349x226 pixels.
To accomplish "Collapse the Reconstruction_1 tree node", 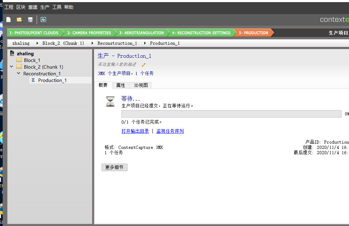I will click(x=19, y=73).
